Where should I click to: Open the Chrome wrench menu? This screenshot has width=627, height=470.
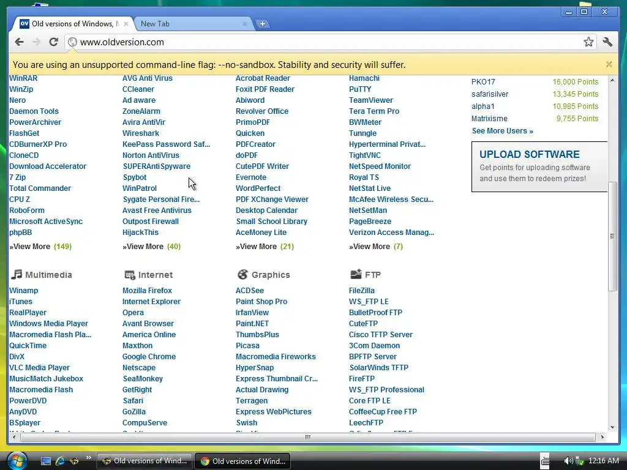607,42
